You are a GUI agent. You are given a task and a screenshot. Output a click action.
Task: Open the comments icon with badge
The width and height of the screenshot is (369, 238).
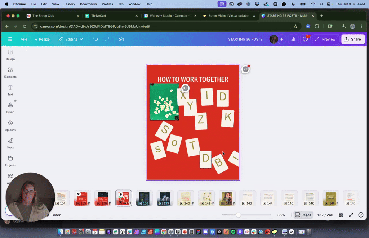point(305,39)
